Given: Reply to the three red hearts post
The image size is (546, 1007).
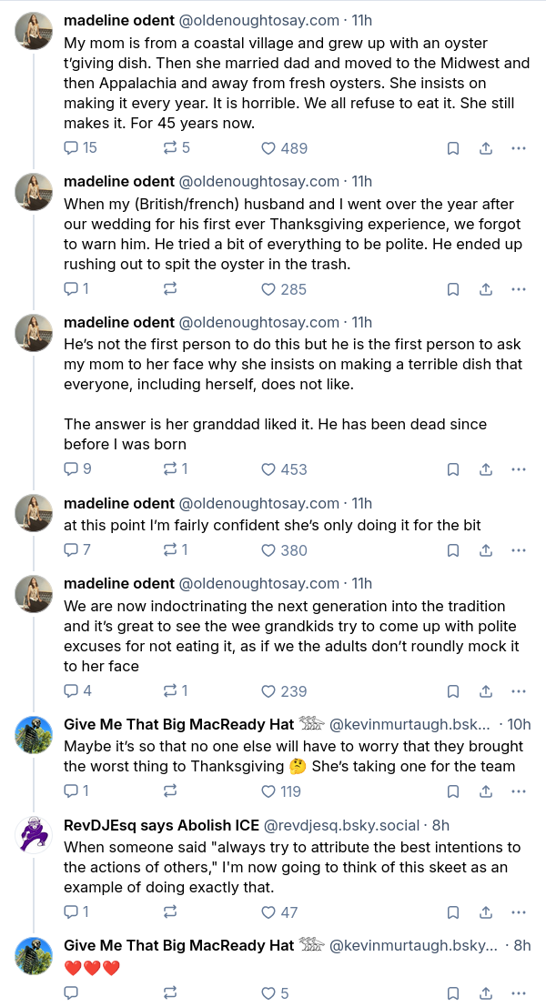Looking at the screenshot, I should 72,993.
